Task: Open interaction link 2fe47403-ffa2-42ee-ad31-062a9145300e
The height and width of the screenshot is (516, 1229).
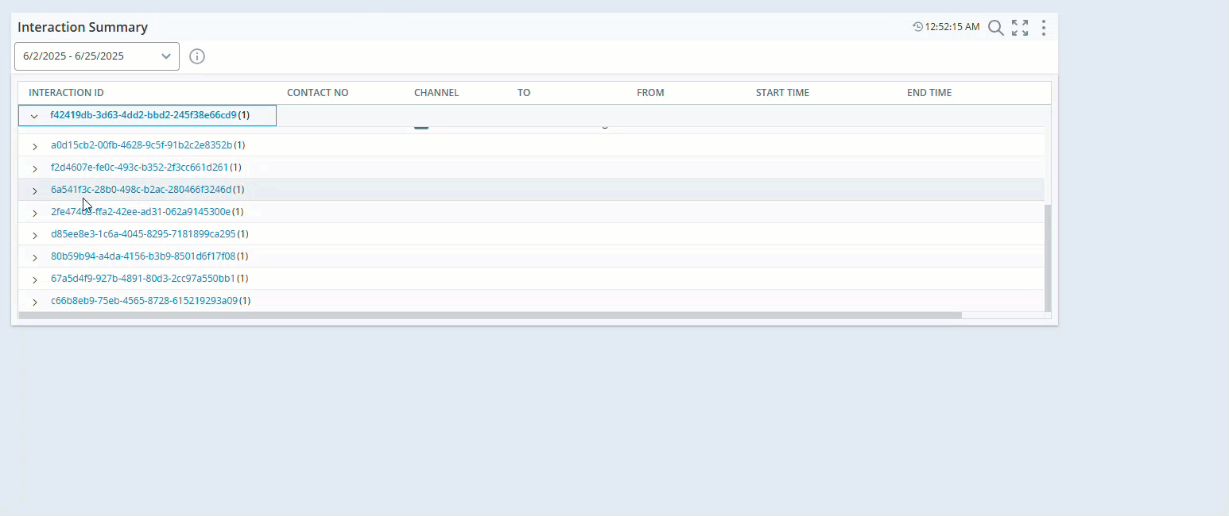Action: [x=141, y=212]
